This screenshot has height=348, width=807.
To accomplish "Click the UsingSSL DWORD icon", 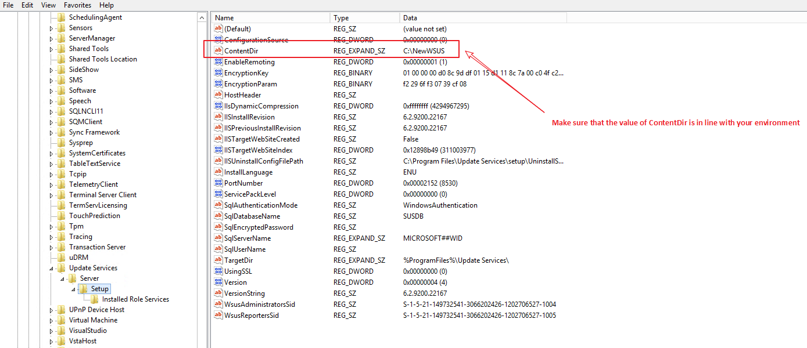I will [x=218, y=271].
